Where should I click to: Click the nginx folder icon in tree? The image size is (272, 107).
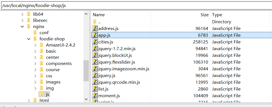pyautogui.click(x=29, y=27)
